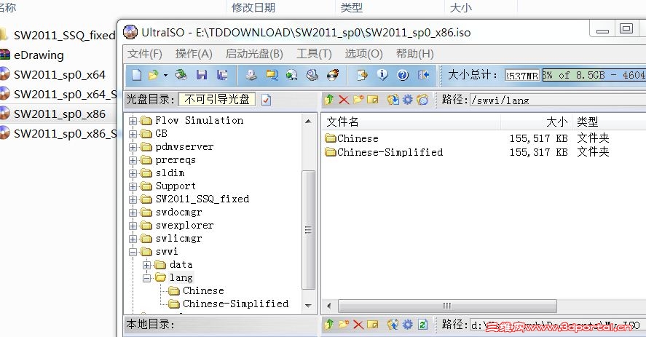The width and height of the screenshot is (646, 337).
Task: Click the file list horizontal scrollbar thumb
Action: (x=447, y=306)
